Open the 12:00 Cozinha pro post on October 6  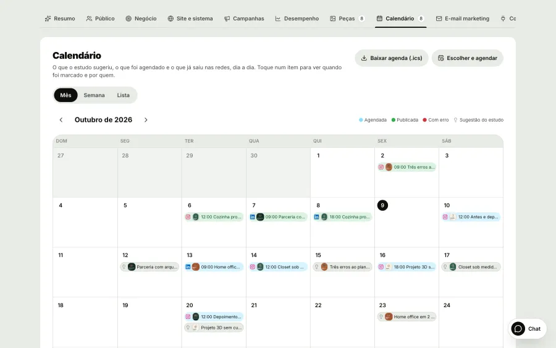[214, 217]
